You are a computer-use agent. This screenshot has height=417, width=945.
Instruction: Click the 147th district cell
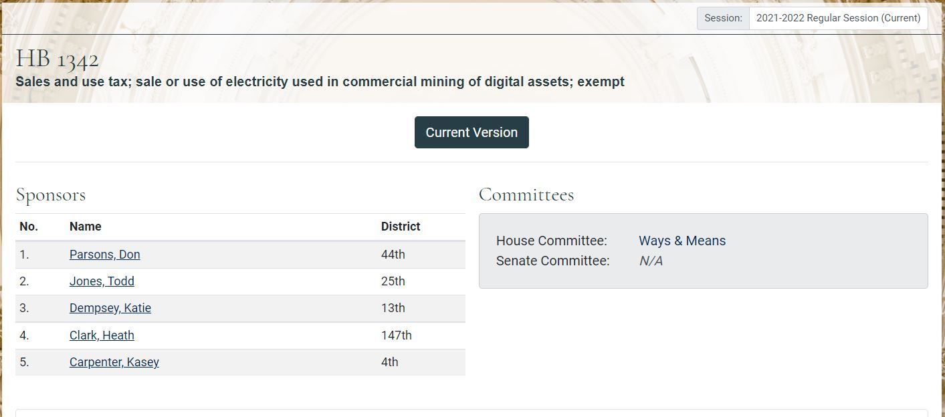397,335
